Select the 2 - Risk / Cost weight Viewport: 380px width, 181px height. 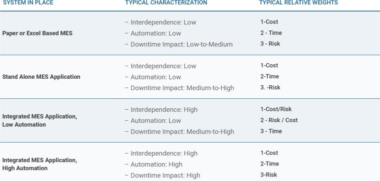click(279, 120)
